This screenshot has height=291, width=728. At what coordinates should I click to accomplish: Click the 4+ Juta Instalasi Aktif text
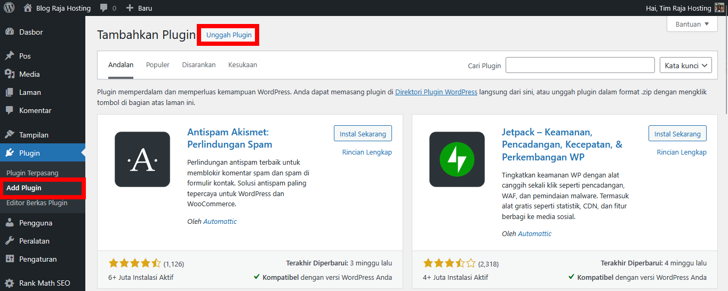coord(455,277)
